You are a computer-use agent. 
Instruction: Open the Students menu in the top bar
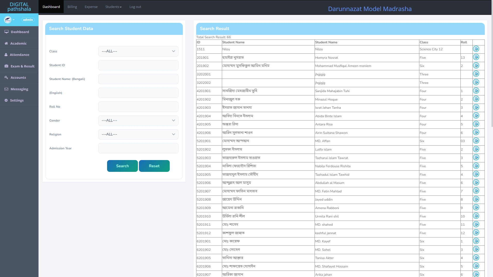(x=113, y=7)
